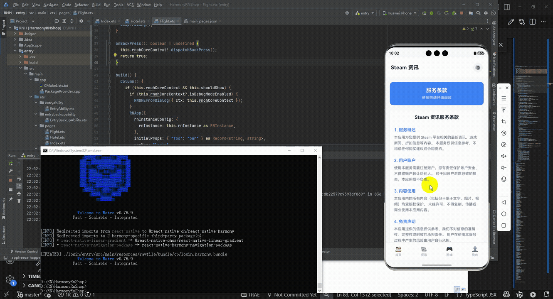Screen dimensions: 553x299
Task: Open Search Everywhere magnifier icon
Action: [478, 13]
